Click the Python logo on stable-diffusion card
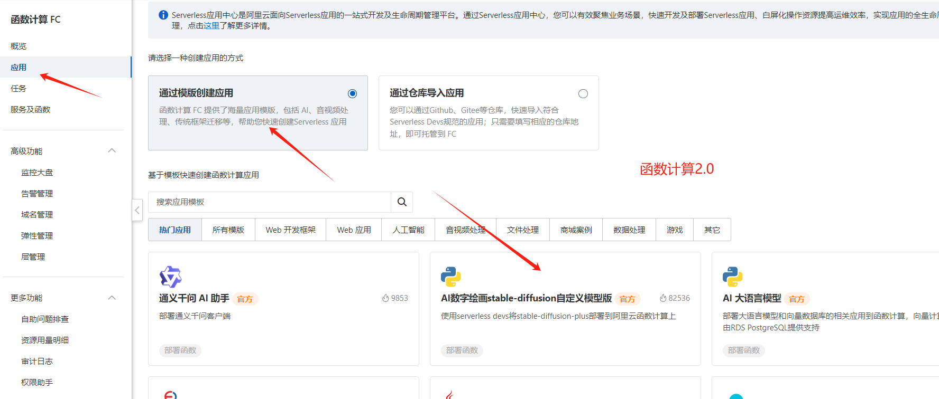This screenshot has height=399, width=939. click(x=451, y=277)
